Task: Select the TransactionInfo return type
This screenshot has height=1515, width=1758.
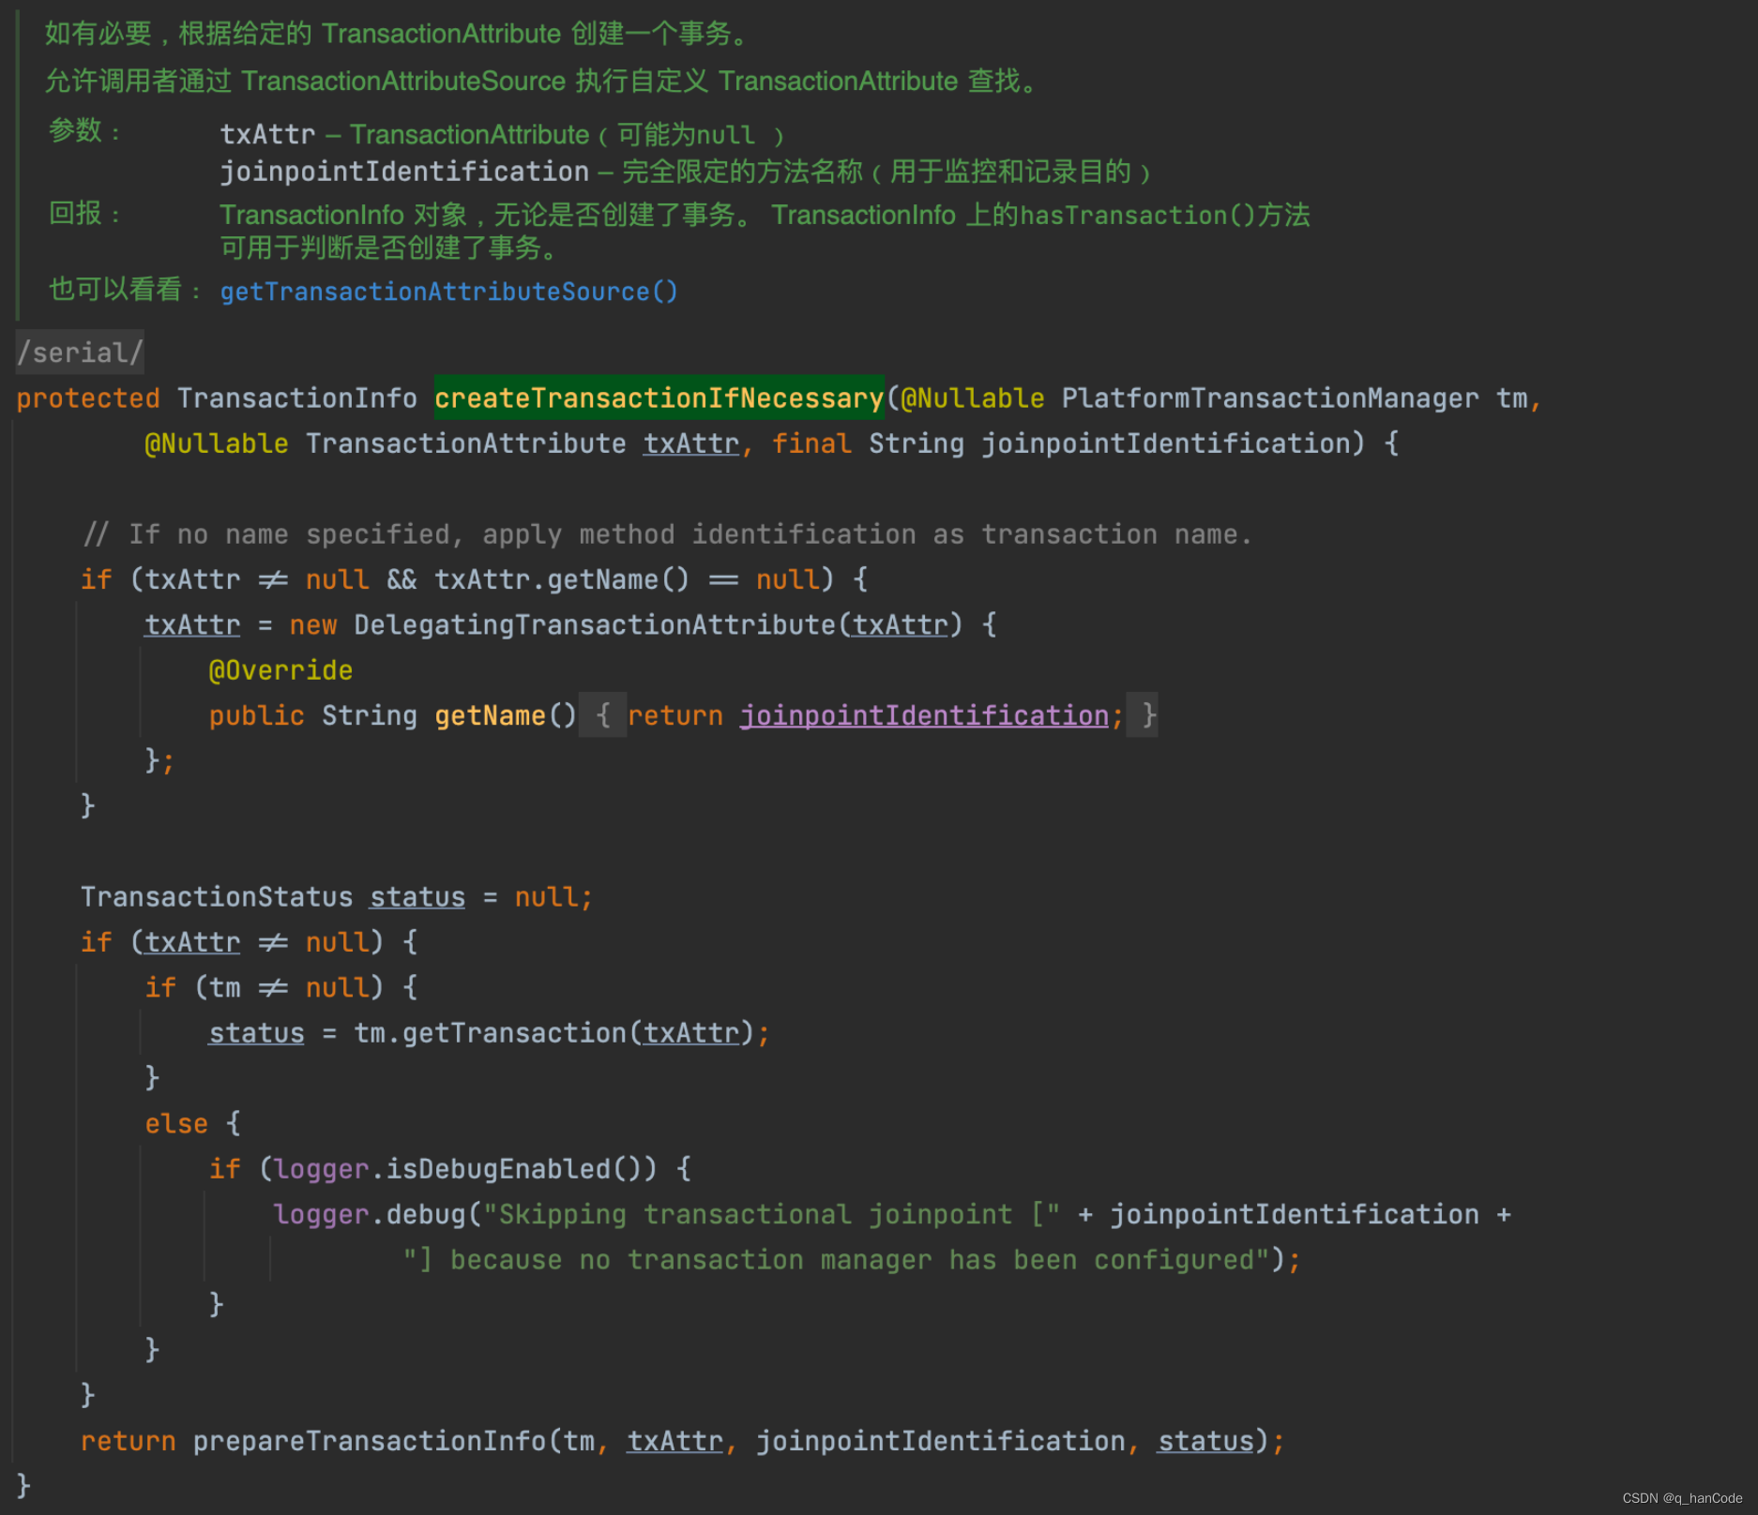Action: 296,398
